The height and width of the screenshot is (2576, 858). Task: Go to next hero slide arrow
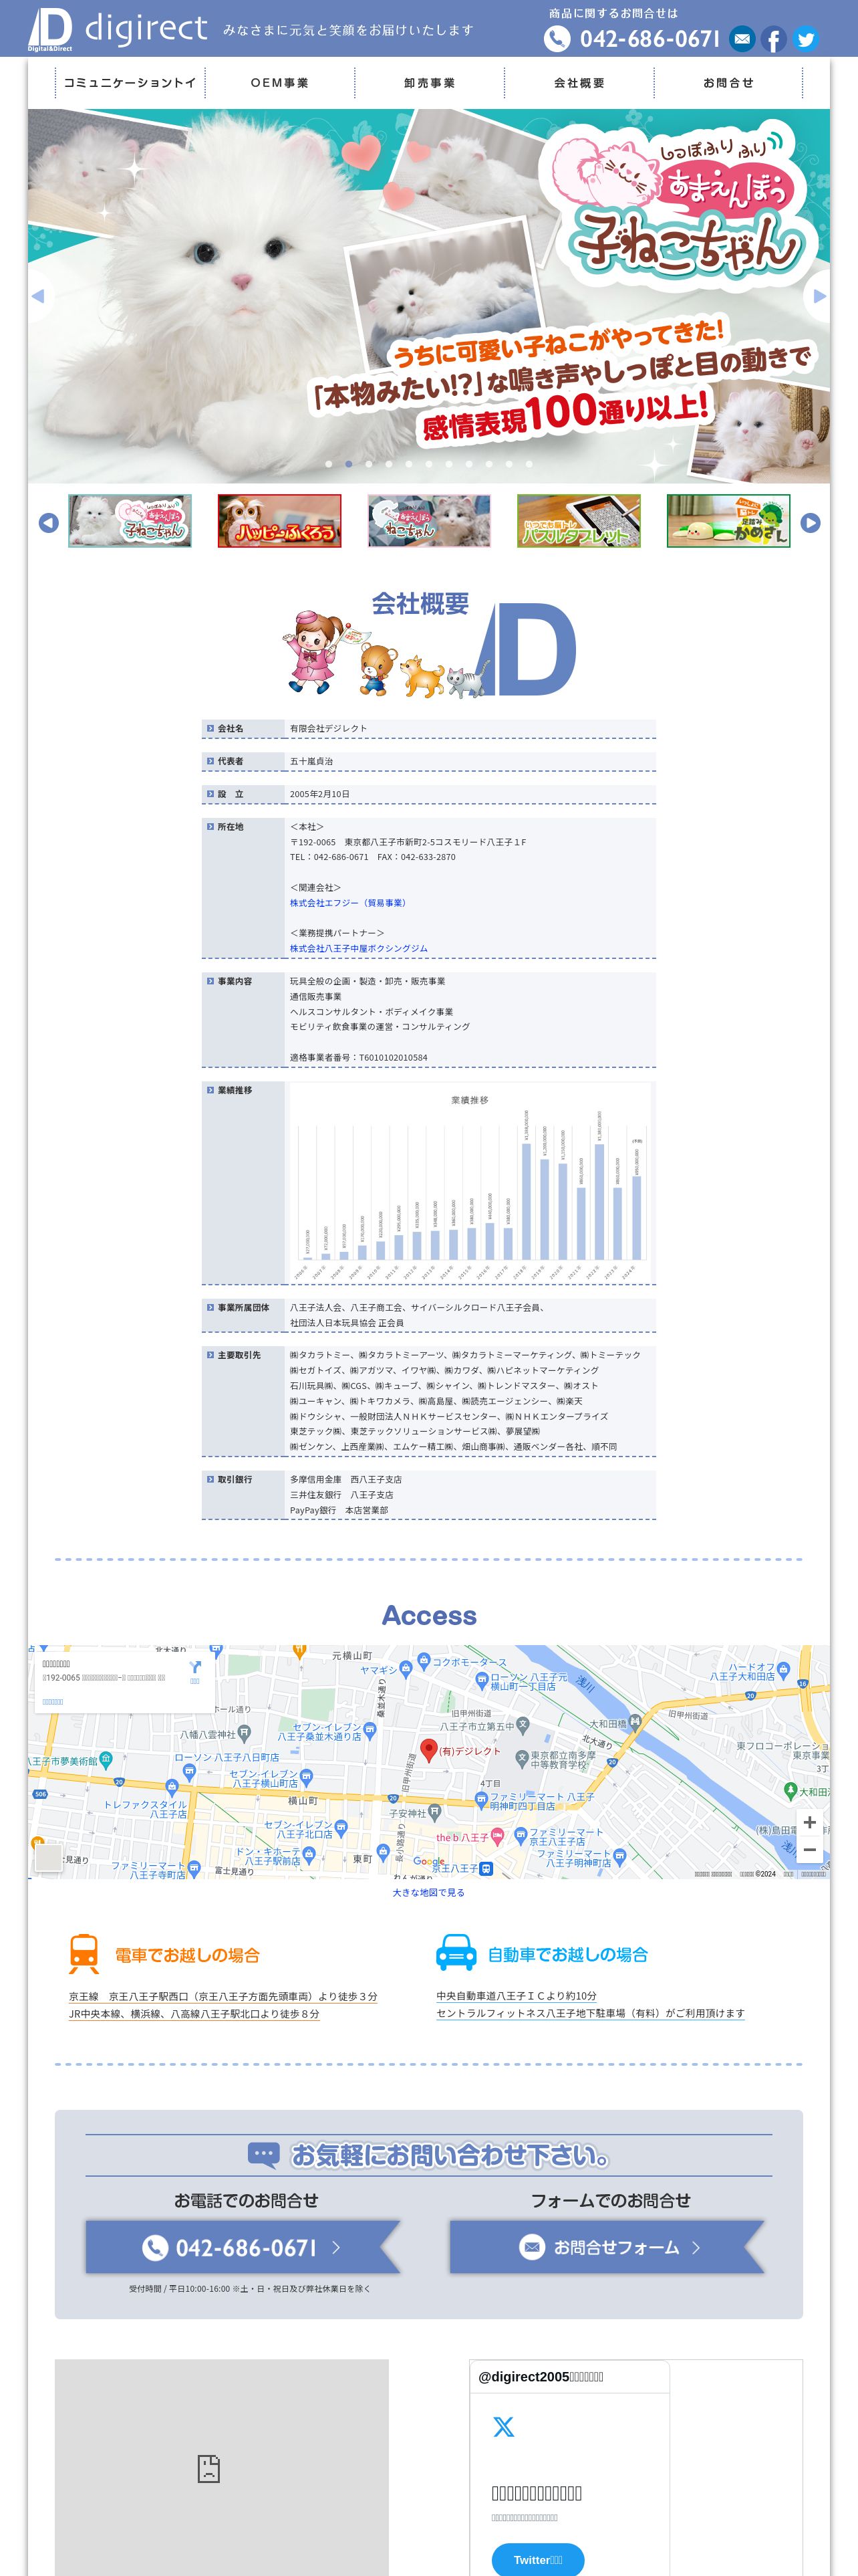click(x=819, y=296)
